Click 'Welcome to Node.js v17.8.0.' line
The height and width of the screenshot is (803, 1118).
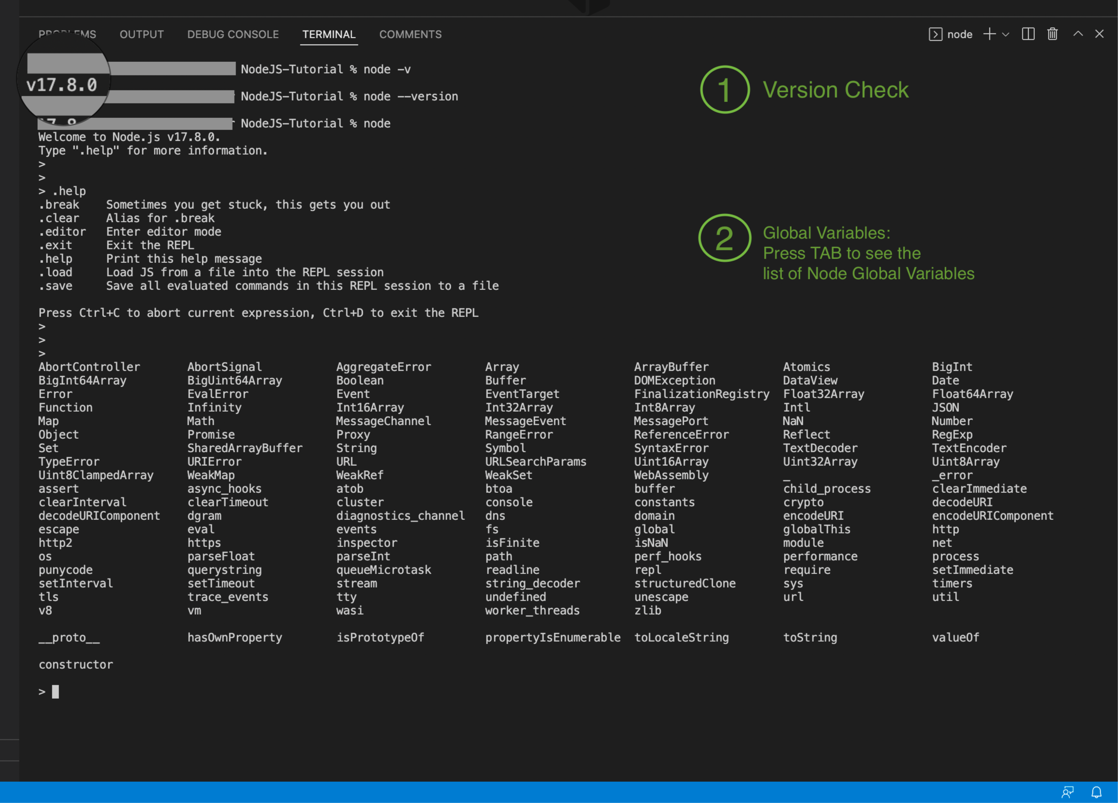[x=129, y=137]
